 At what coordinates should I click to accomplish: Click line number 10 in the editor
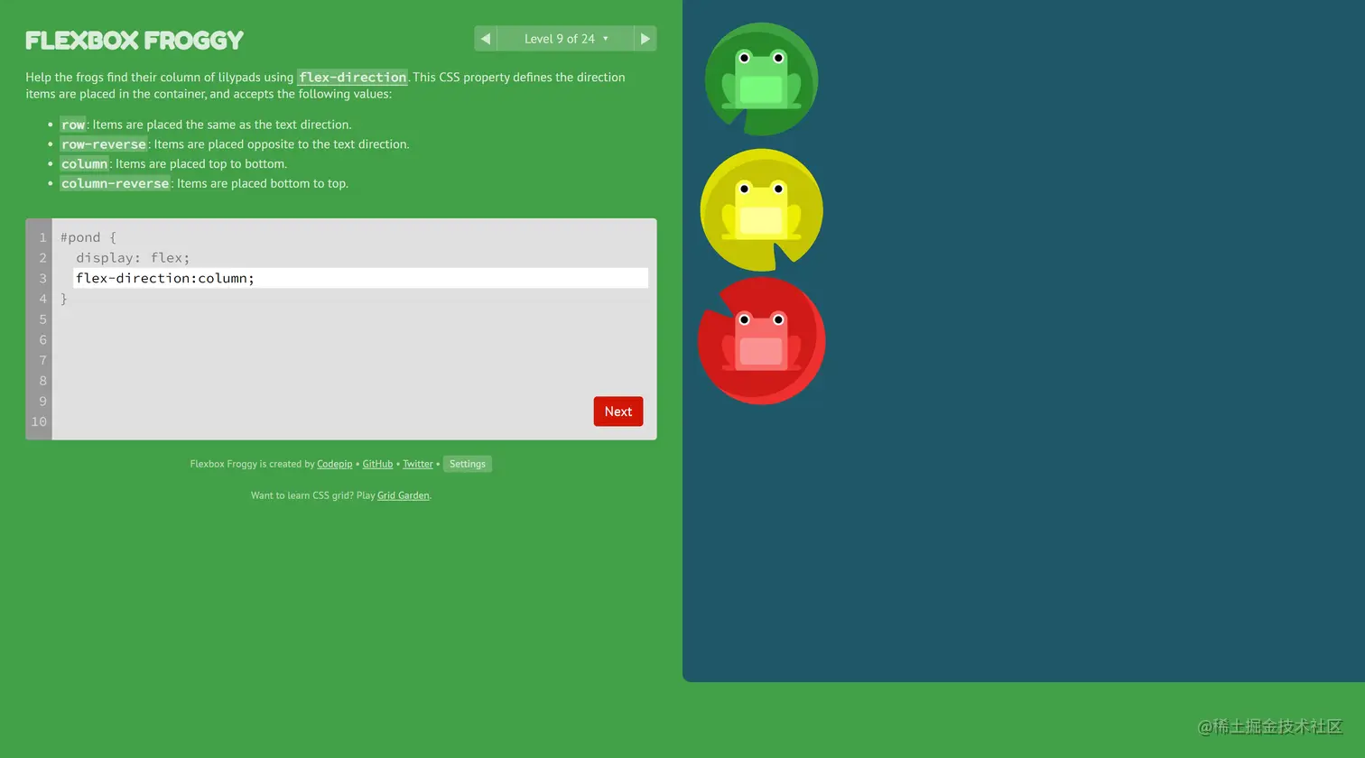(39, 421)
